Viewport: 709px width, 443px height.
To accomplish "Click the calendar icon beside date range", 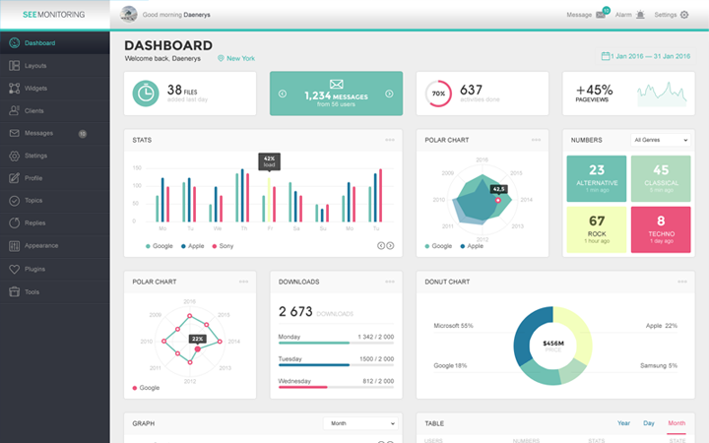I will pos(605,56).
